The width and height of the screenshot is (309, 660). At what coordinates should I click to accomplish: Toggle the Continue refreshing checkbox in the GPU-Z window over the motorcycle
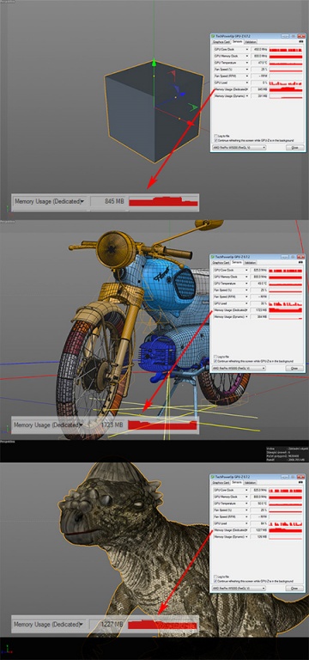[215, 361]
